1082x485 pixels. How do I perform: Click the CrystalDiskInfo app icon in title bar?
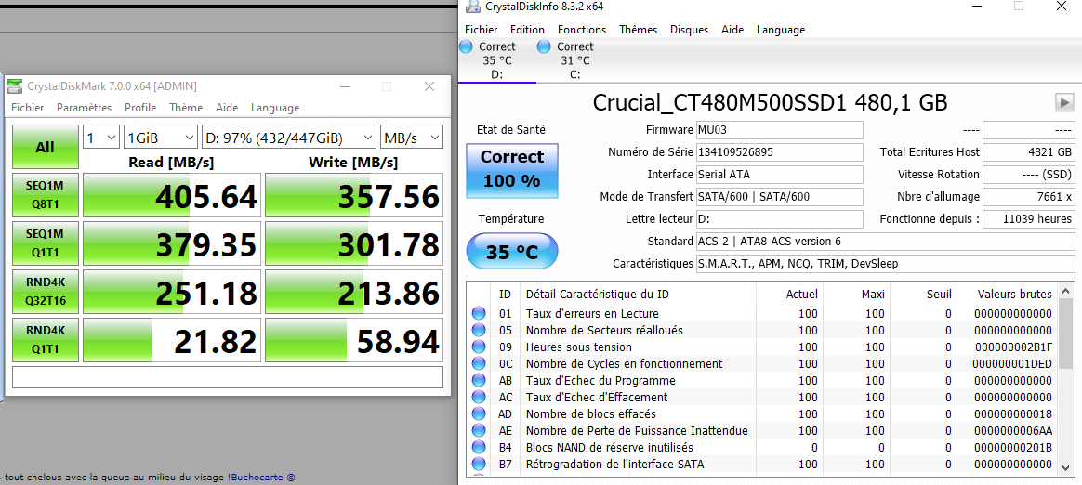[x=472, y=7]
